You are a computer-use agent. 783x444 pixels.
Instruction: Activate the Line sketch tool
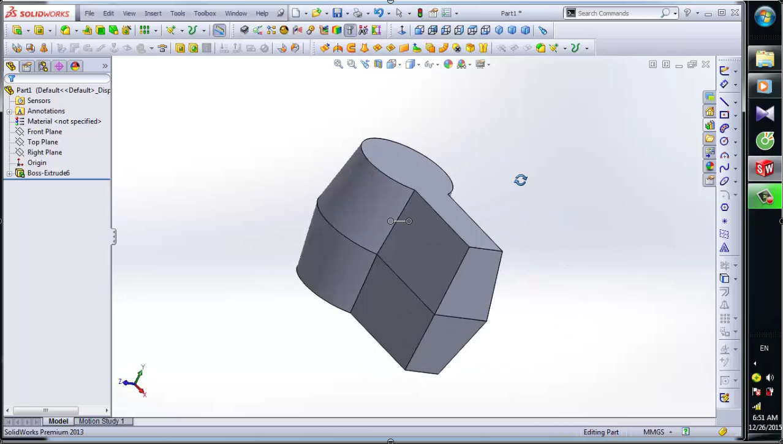pos(724,101)
